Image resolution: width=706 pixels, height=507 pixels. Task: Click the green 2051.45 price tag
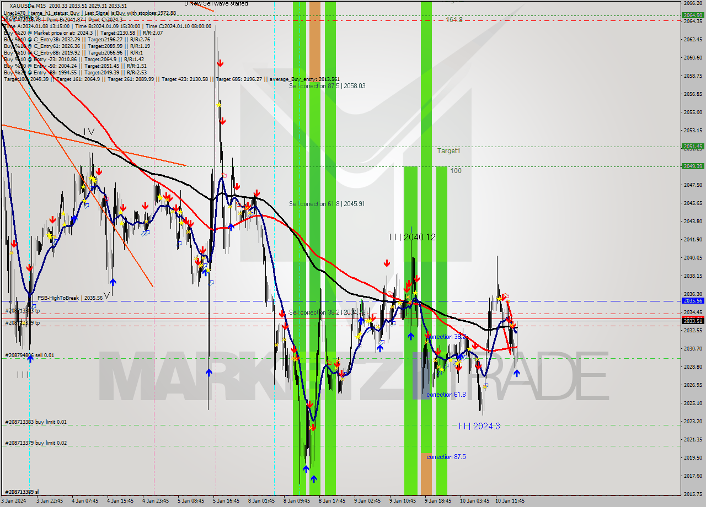(692, 147)
